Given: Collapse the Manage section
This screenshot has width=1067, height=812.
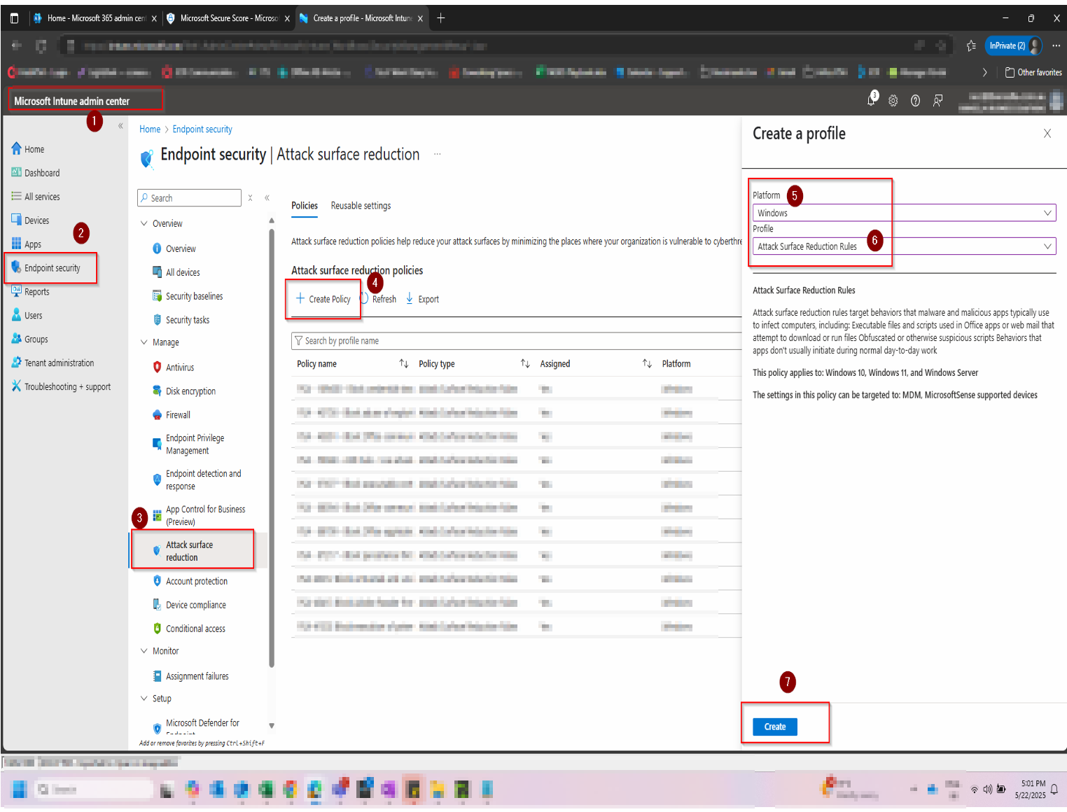Looking at the screenshot, I should (144, 343).
